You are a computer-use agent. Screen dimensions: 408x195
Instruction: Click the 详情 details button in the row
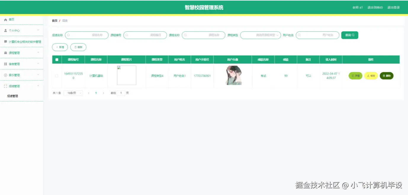[x=355, y=76]
